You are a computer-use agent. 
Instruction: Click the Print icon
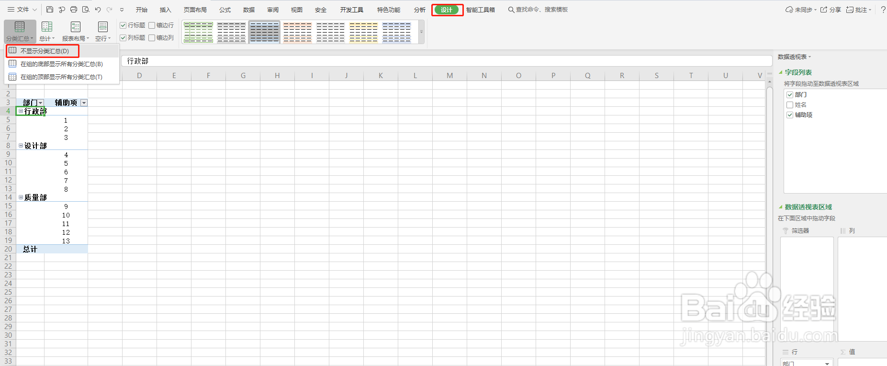point(74,10)
